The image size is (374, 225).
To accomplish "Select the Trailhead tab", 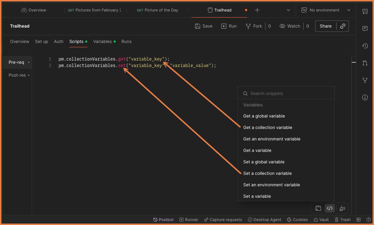I will [x=220, y=10].
